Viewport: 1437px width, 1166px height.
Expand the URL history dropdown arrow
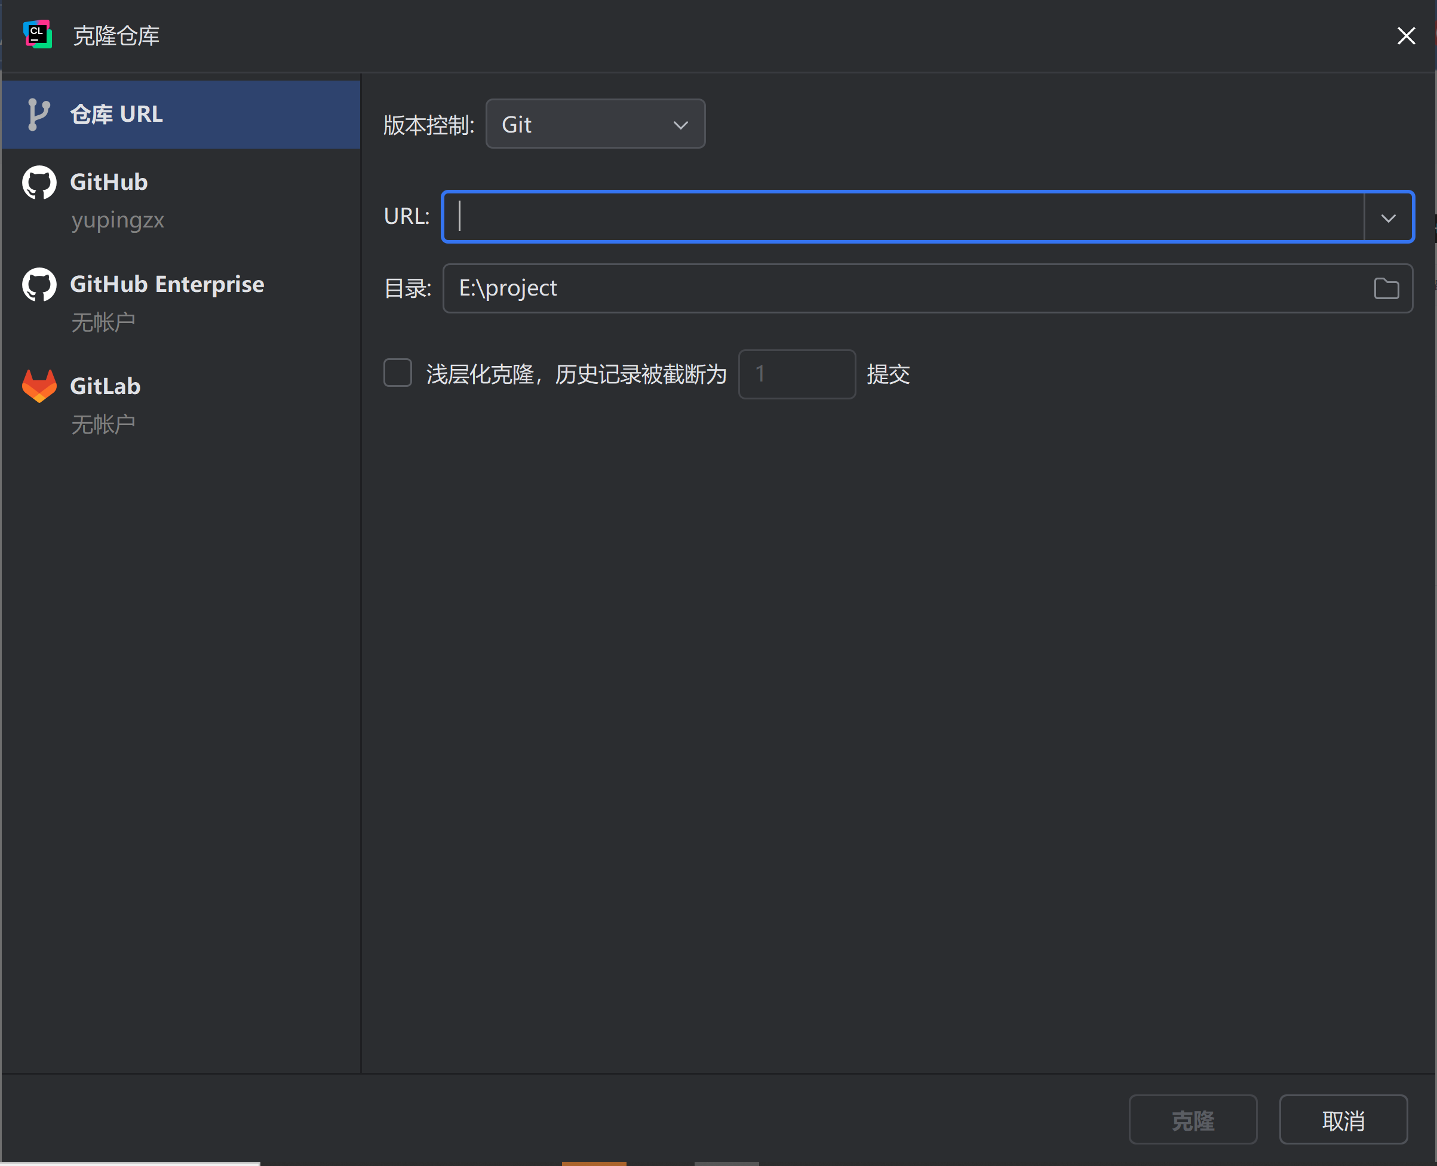[x=1388, y=217]
